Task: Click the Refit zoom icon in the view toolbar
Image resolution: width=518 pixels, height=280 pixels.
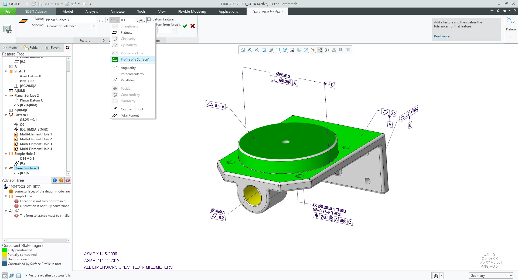Action: coord(243,50)
